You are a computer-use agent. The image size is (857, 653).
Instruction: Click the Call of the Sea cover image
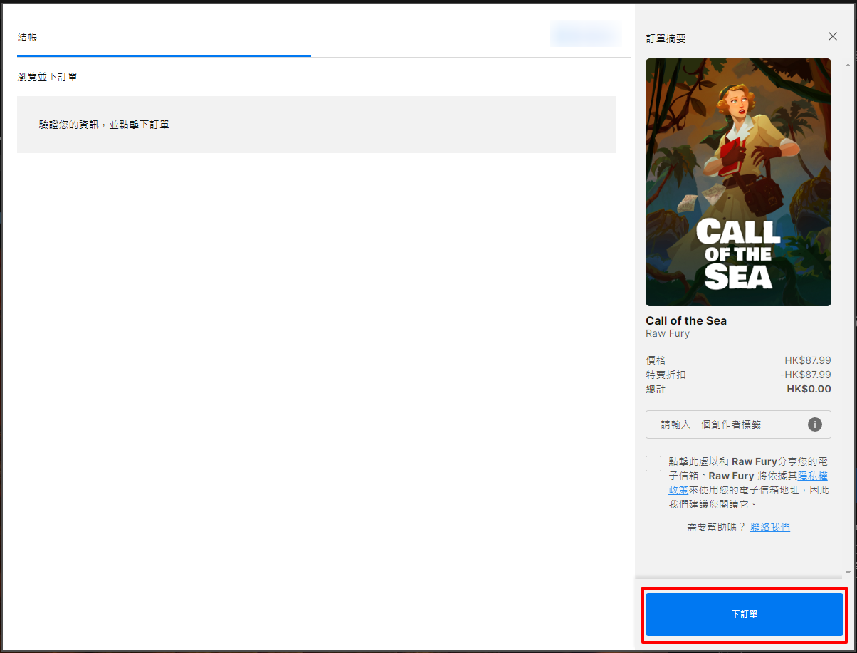click(x=738, y=182)
